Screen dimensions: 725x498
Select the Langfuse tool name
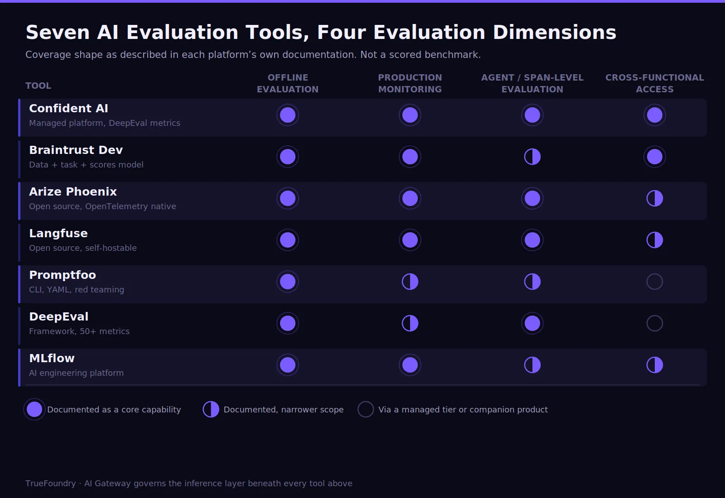click(x=58, y=233)
